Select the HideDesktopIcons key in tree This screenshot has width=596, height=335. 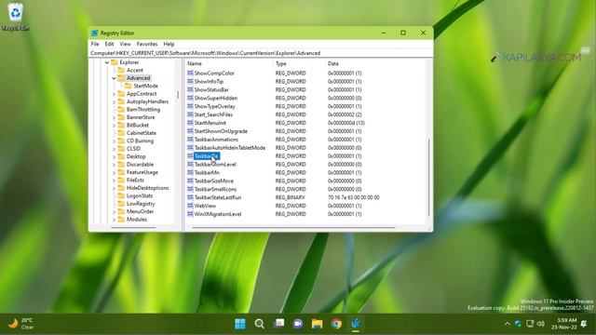click(x=147, y=188)
